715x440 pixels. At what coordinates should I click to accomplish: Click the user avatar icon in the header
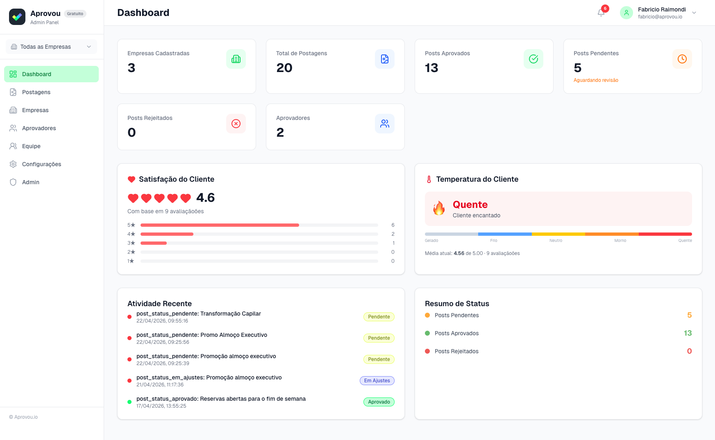pyautogui.click(x=626, y=13)
